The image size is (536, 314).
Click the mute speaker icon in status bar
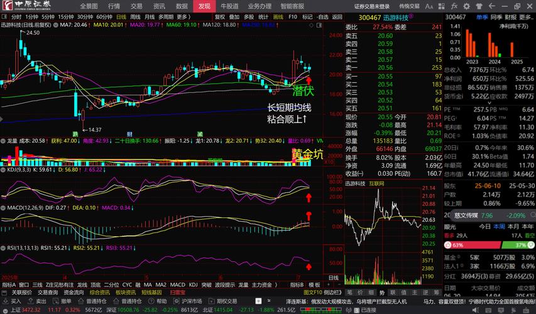pos(476,310)
